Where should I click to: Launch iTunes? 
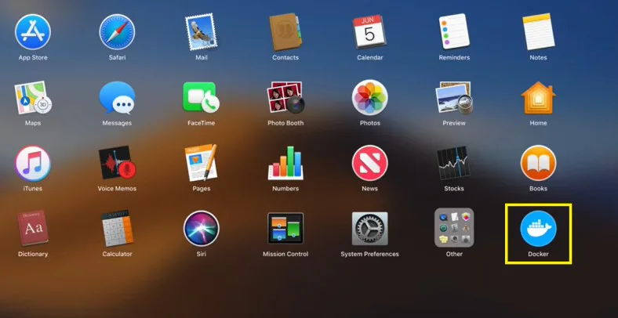pos(33,164)
